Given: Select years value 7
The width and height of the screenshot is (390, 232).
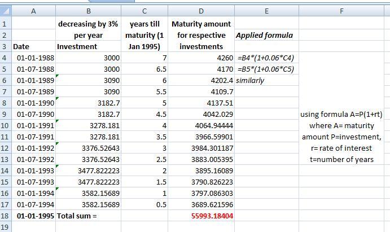Looking at the screenshot, I should point(144,58).
